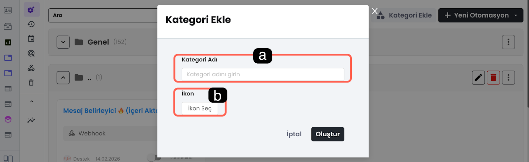
Task: Expand the Genel category chevron
Action: (x=63, y=42)
